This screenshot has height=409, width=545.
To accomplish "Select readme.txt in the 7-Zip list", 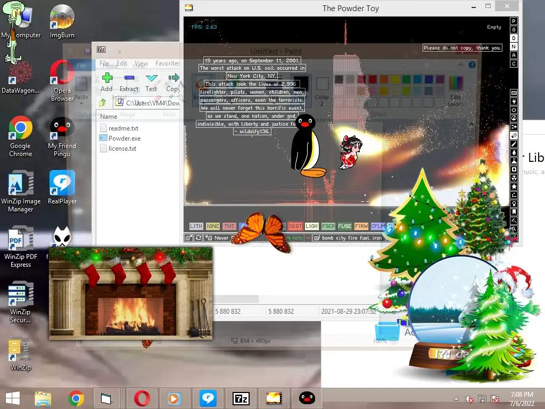I will point(123,128).
